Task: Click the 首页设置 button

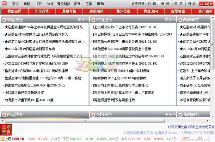Action: coord(138,4)
